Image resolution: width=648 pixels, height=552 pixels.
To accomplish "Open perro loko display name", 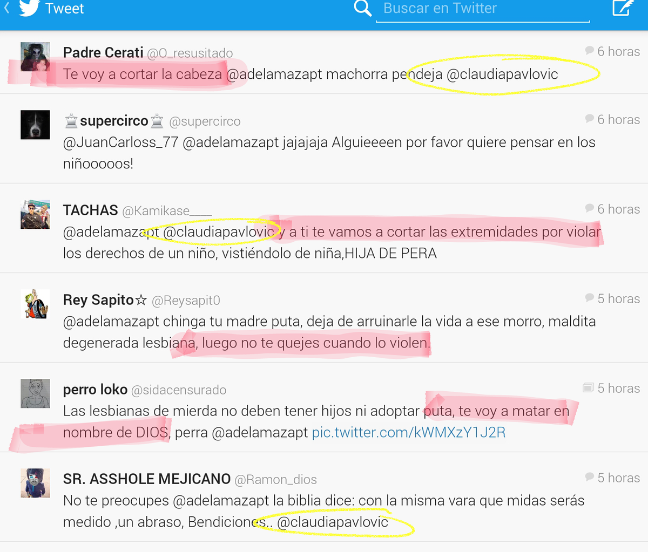I will coord(96,390).
